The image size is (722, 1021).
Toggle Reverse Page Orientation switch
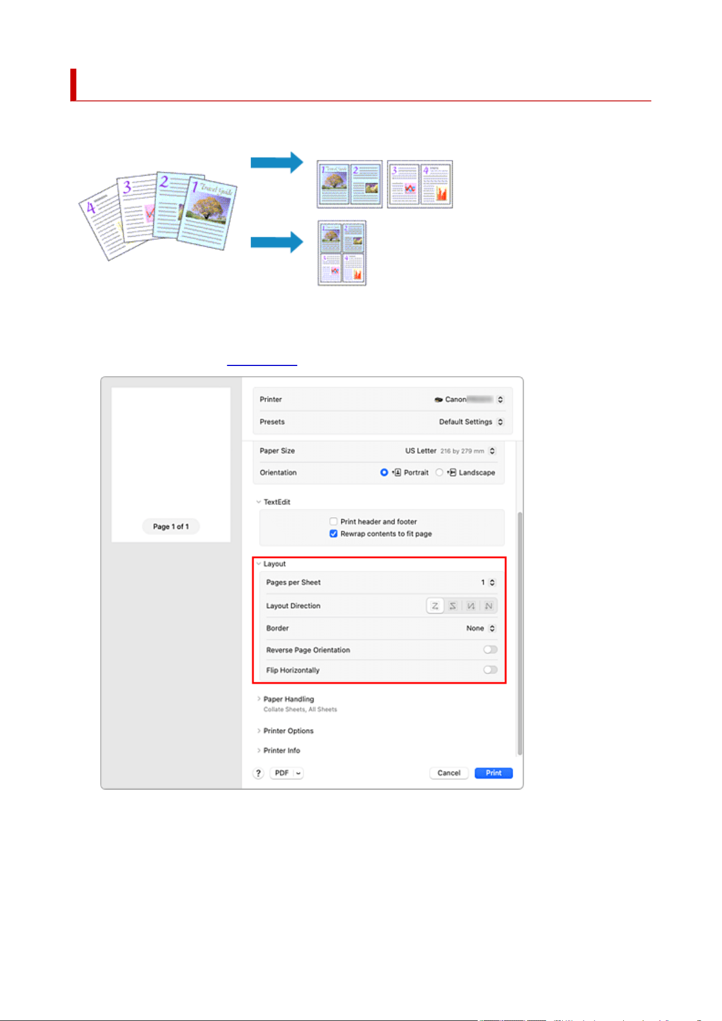tap(490, 650)
